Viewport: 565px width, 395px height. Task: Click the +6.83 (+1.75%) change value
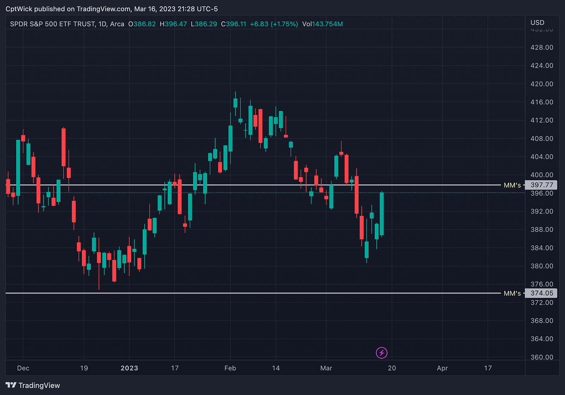click(274, 24)
